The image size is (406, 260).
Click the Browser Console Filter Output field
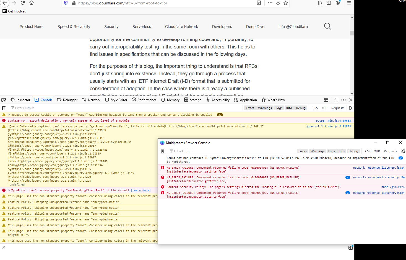point(232,151)
